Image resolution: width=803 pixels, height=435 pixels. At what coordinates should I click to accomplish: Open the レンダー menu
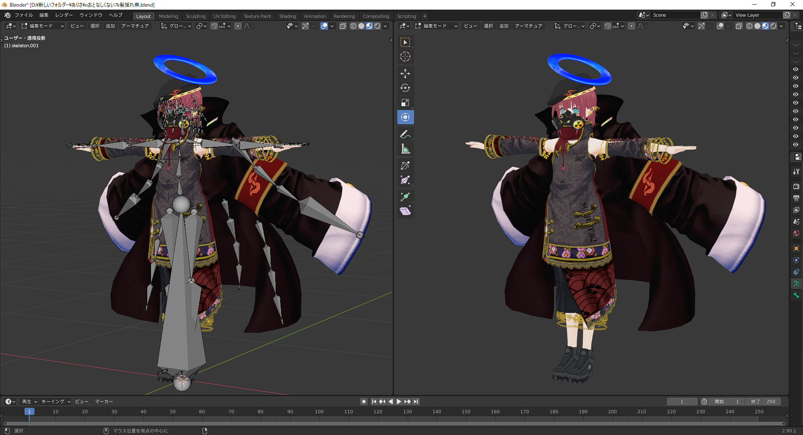(64, 15)
